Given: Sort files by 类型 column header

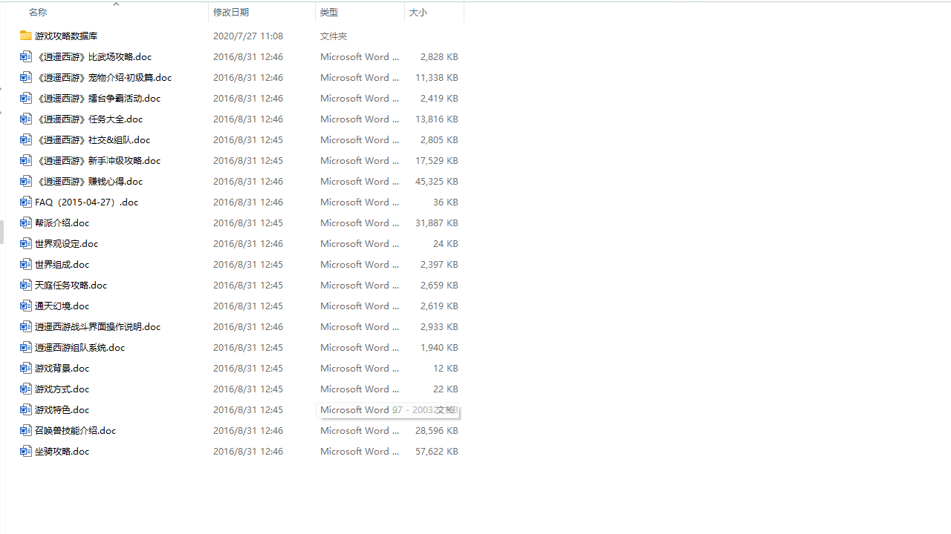Looking at the screenshot, I should (x=329, y=13).
